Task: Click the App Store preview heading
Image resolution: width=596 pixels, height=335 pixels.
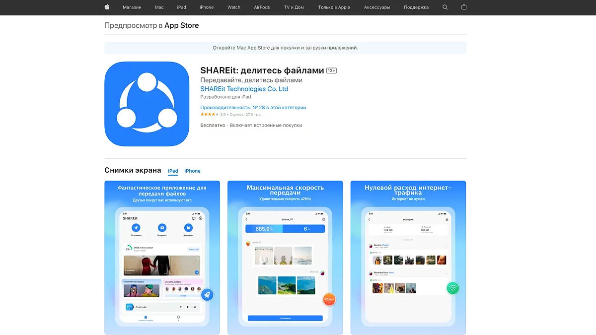Action: coord(151,25)
